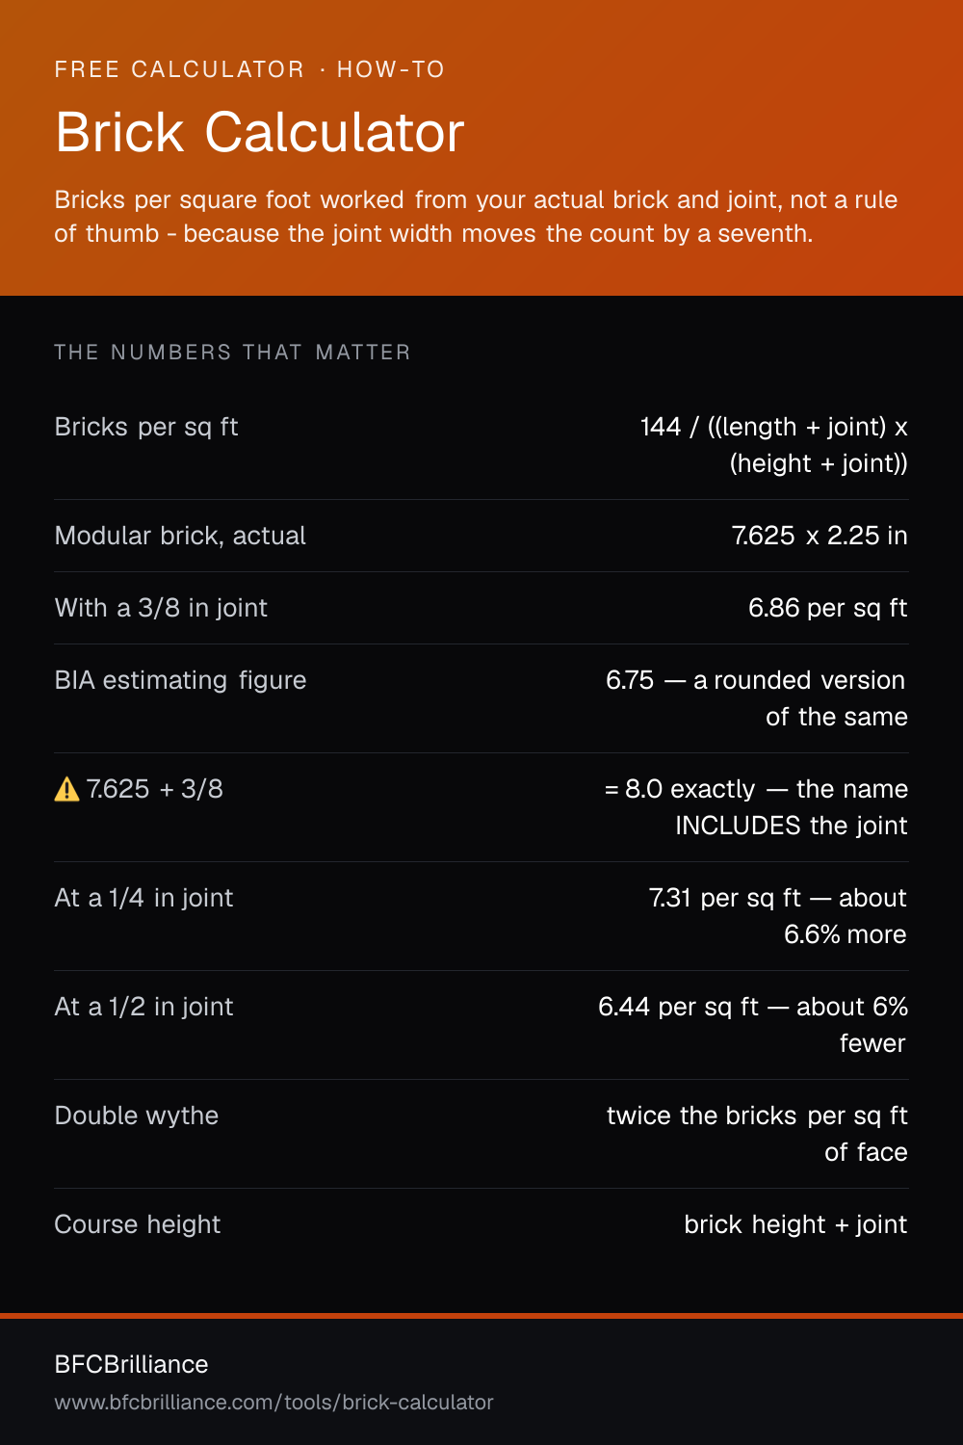Viewport: 963px width, 1445px height.
Task: Click the Free Calculator How-To label
Action: [x=249, y=69]
